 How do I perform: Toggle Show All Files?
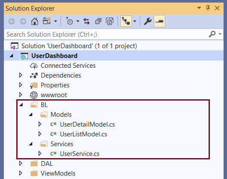pos(110,21)
